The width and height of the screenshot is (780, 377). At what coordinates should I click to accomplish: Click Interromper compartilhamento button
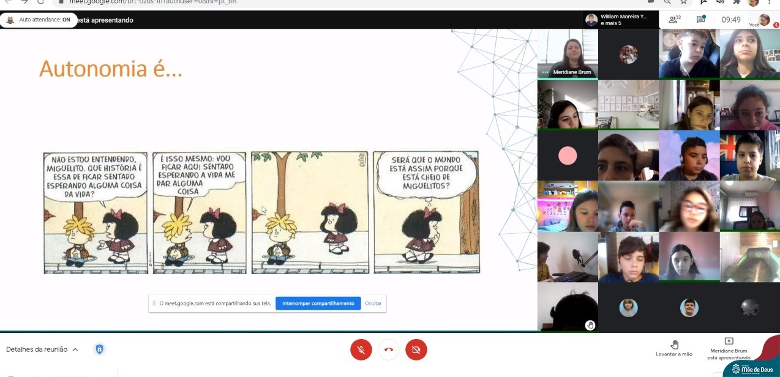(x=318, y=304)
